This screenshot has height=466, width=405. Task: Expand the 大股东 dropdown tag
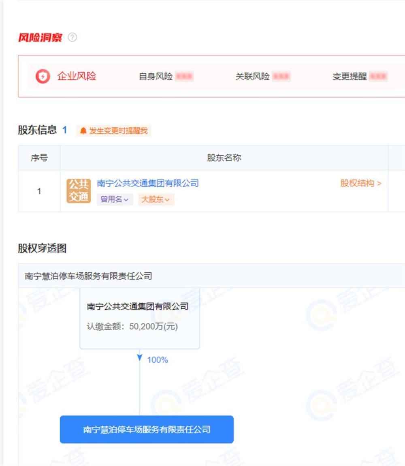pyautogui.click(x=156, y=199)
